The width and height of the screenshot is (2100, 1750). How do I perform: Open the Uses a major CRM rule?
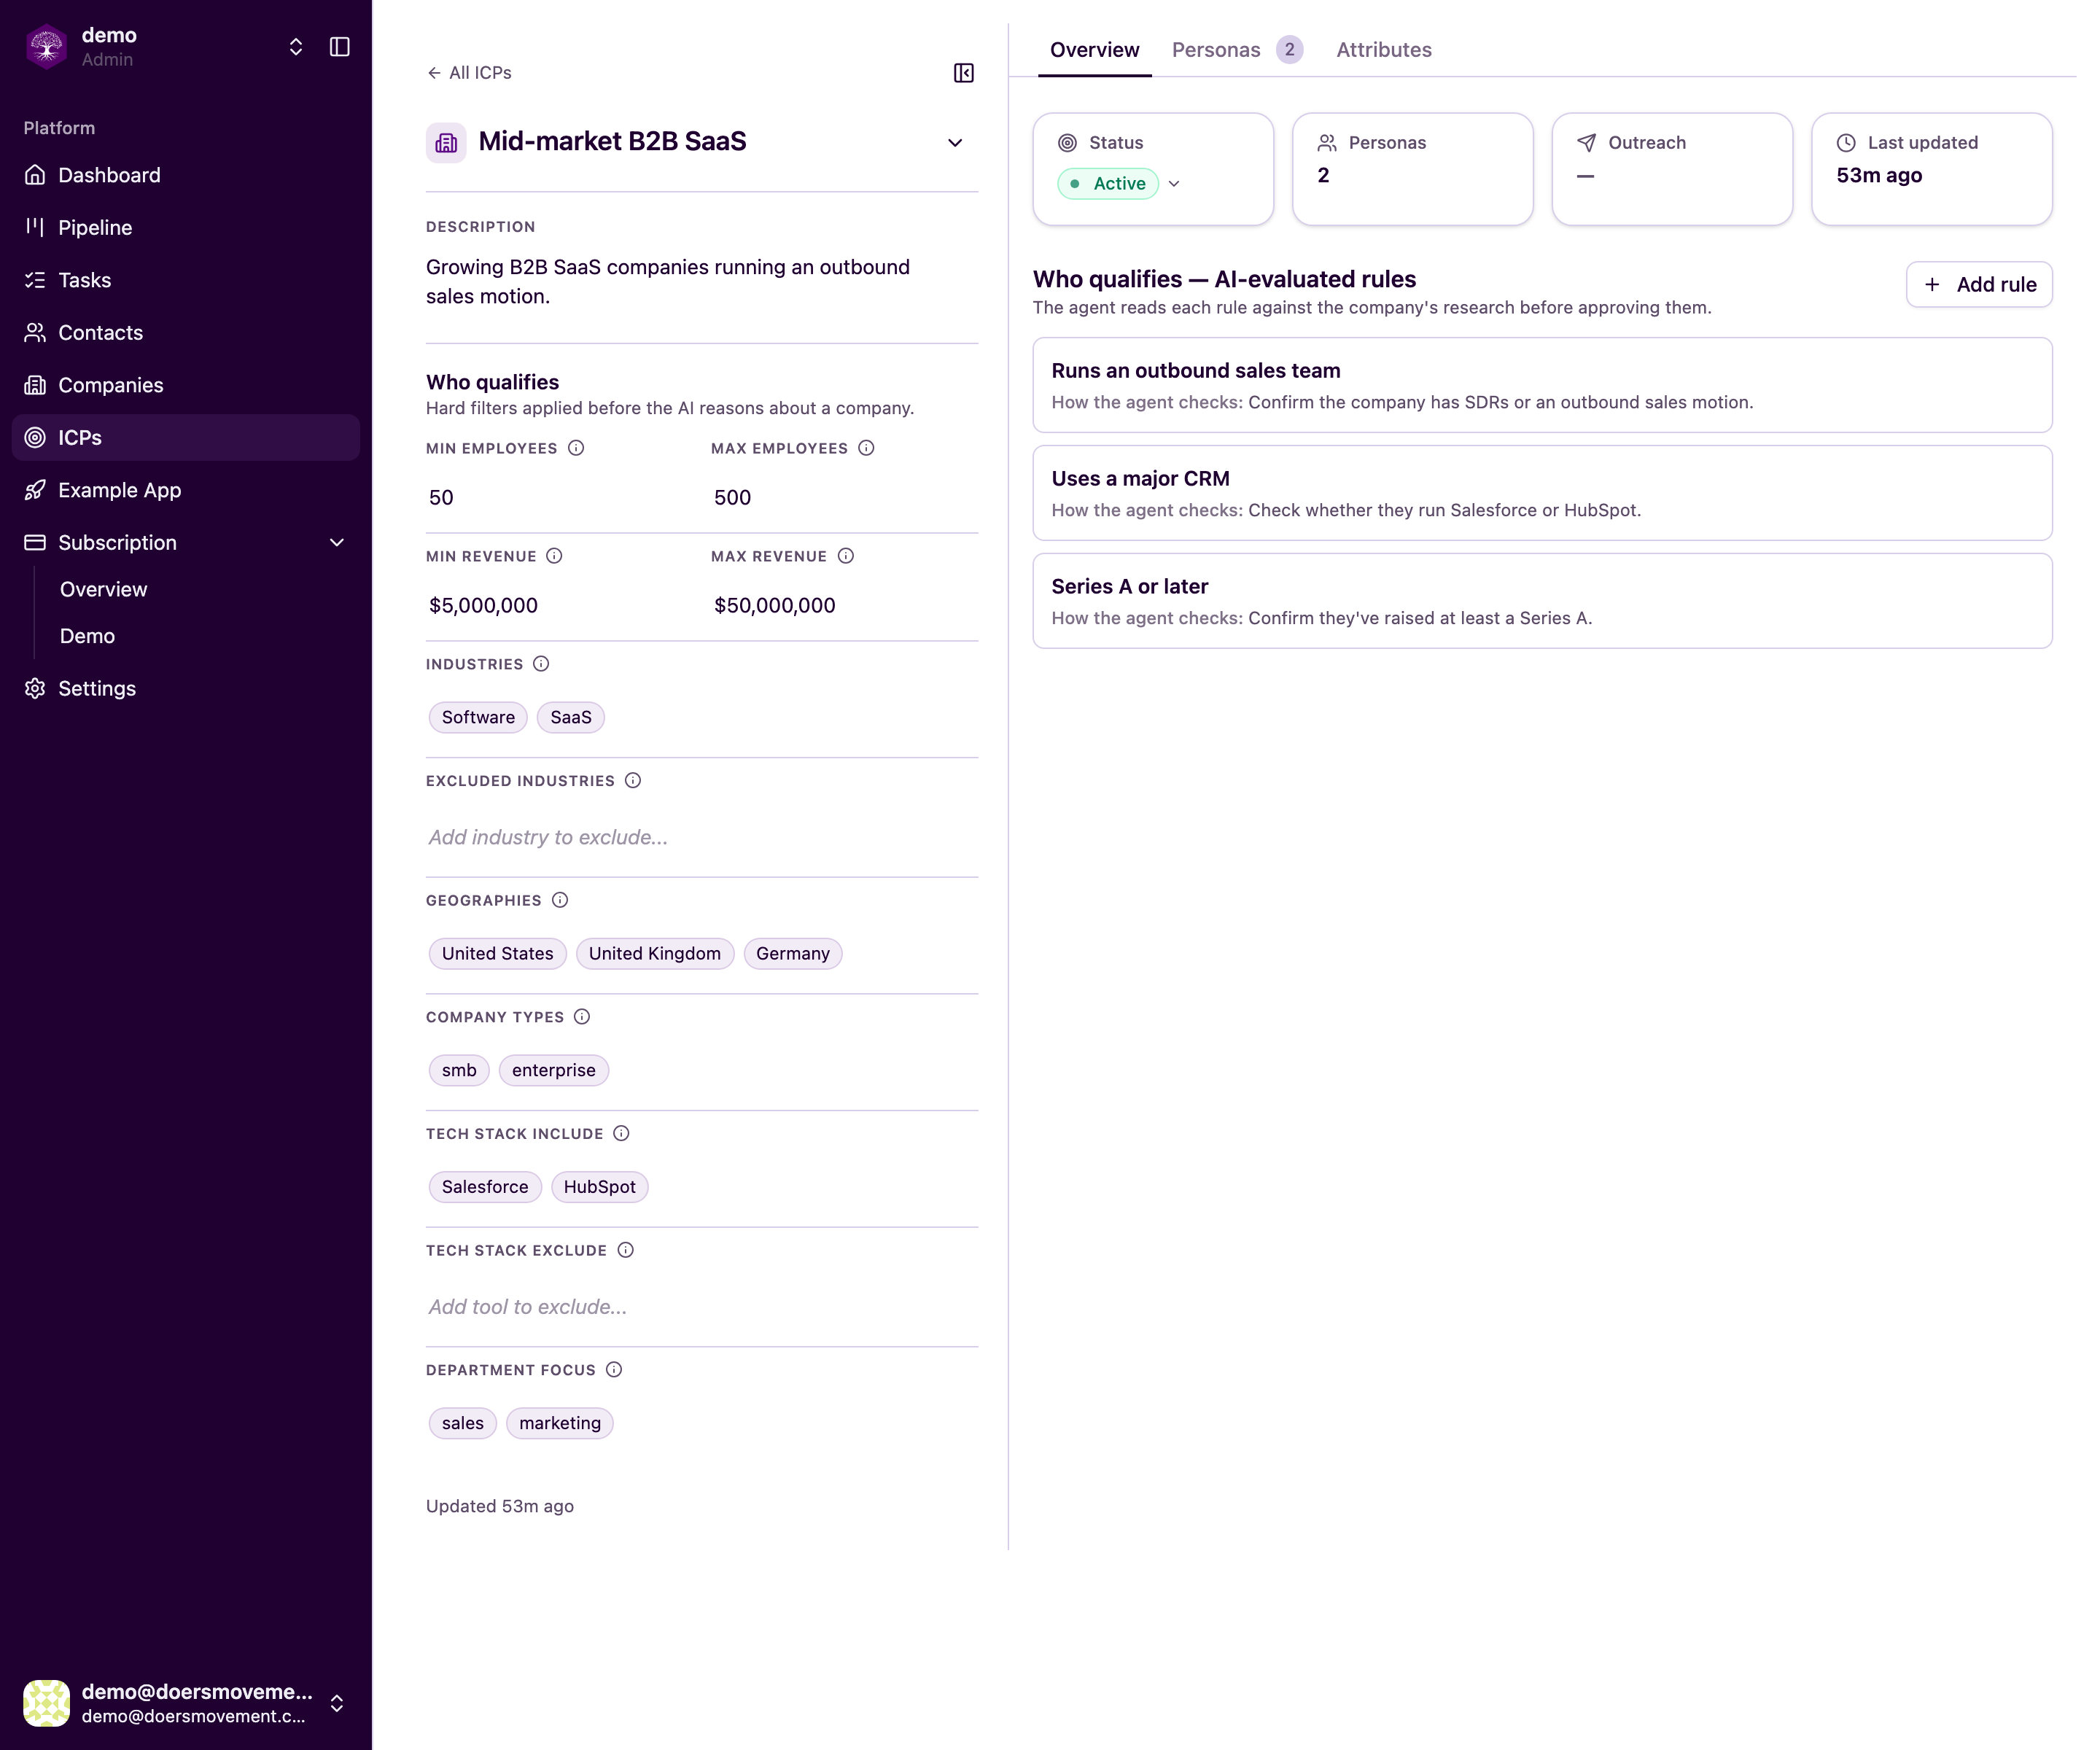pyautogui.click(x=1541, y=493)
